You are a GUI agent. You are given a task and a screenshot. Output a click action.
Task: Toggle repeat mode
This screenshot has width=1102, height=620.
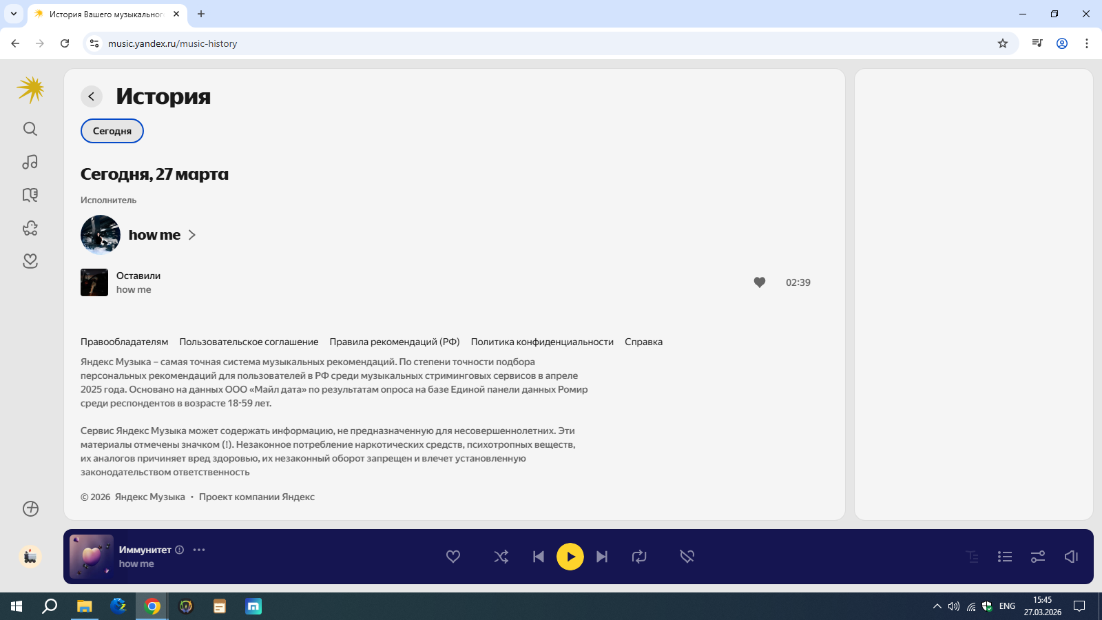639,557
